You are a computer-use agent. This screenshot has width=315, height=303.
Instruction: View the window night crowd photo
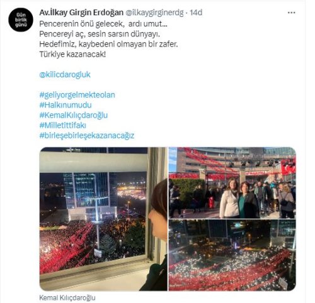[103, 219]
